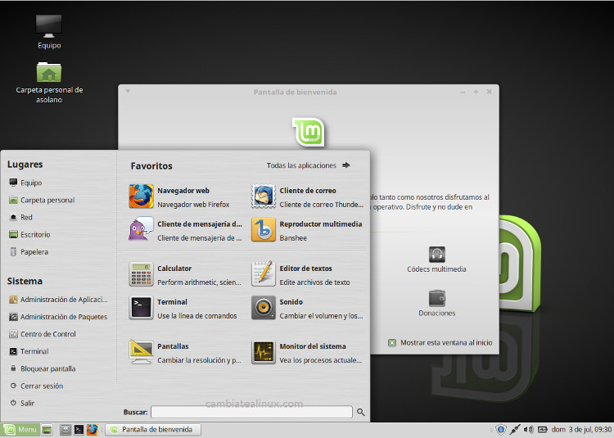Toggle Mostrar esta ventana al inicio checkbox

[x=391, y=343]
